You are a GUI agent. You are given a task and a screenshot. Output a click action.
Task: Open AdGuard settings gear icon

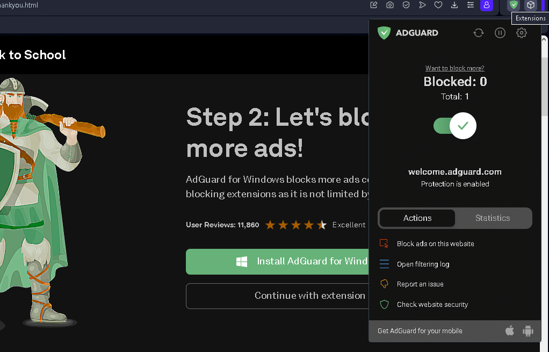[x=522, y=33]
